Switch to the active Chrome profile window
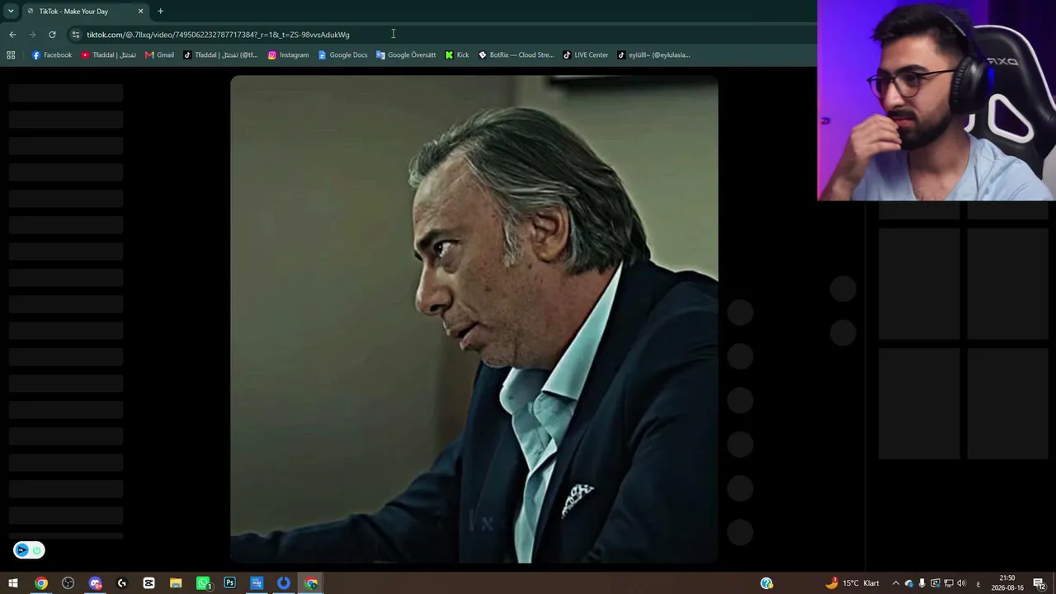 tap(311, 583)
